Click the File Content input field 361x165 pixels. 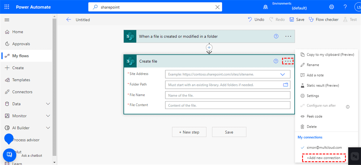[228, 105]
